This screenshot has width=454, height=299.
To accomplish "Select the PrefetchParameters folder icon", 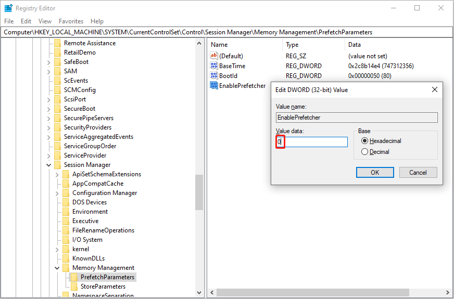I will 74,277.
